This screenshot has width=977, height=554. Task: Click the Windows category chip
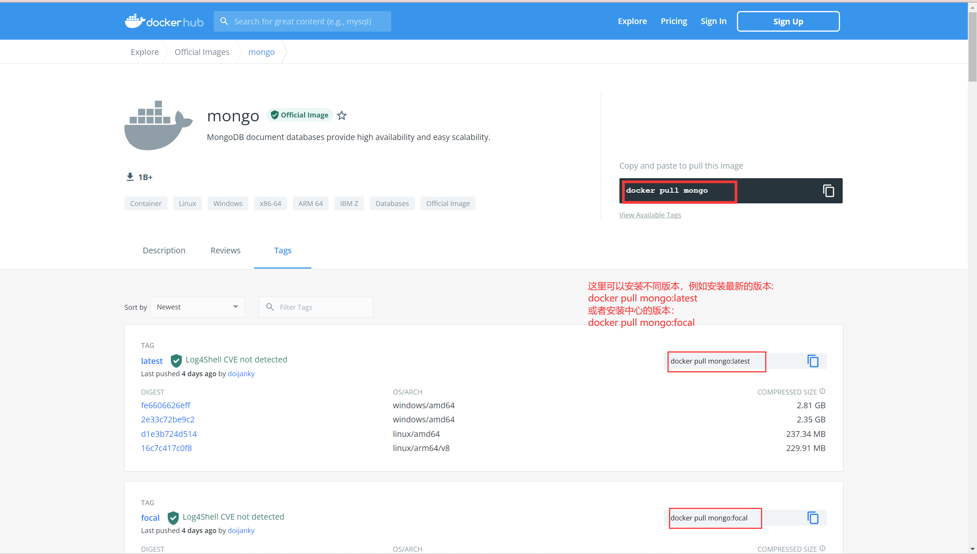[x=228, y=203]
